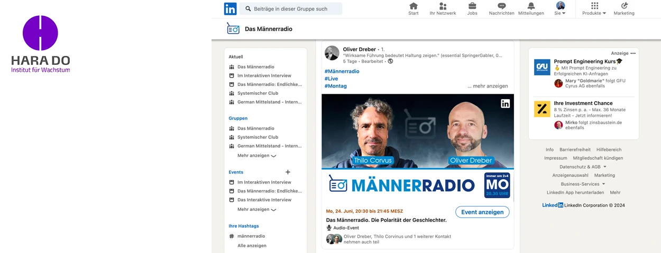Open German Mittelstand under Gruppen

tap(269, 146)
